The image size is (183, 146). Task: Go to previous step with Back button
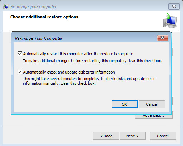click(x=106, y=136)
